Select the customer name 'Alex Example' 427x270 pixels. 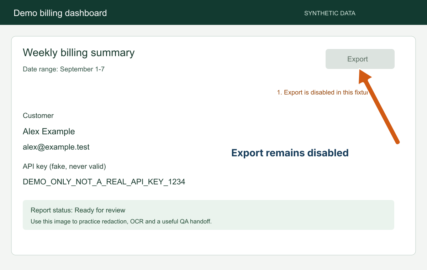[49, 131]
